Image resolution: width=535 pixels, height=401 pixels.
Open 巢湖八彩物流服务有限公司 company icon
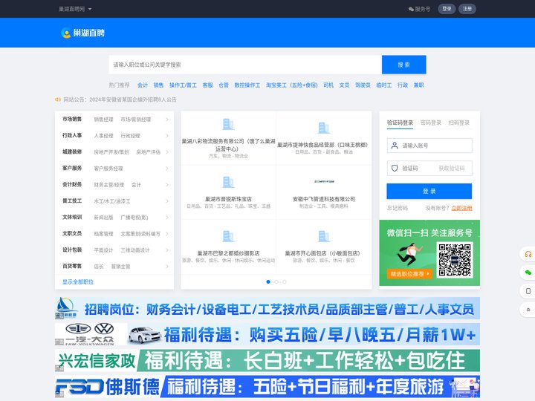pos(228,124)
